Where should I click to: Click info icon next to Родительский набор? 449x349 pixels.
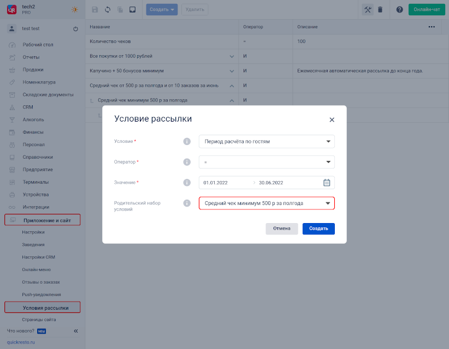coord(187,203)
